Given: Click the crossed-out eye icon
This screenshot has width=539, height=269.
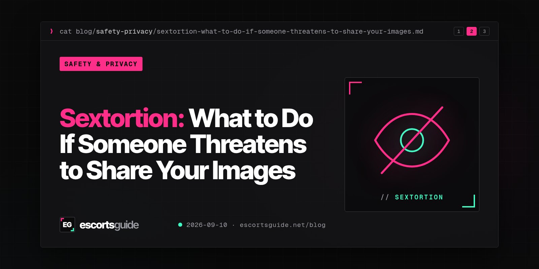Looking at the screenshot, I should tap(412, 140).
